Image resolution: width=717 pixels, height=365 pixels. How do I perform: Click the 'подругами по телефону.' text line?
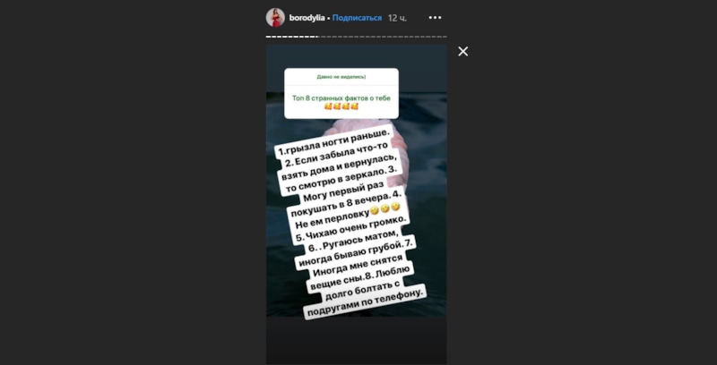coord(365,303)
